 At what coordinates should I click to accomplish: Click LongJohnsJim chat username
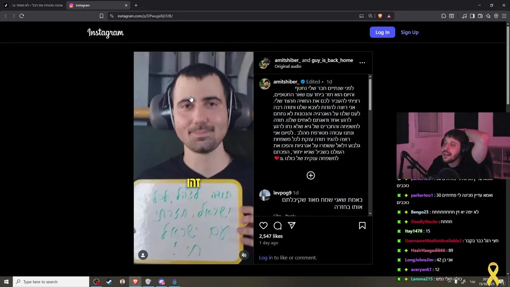(x=419, y=260)
